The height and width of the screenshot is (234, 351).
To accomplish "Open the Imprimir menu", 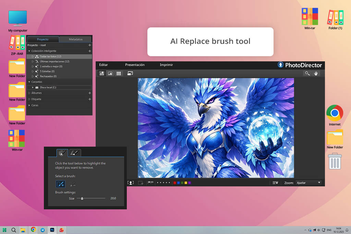I will point(166,65).
